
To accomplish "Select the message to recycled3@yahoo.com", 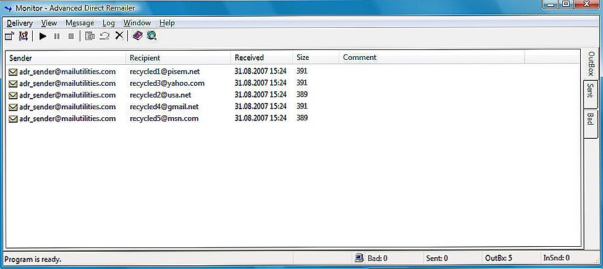I will [167, 83].
